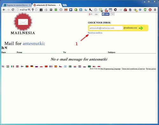Viewport: 159px width, 125px height.
Task: Click the Subject column header
Action: point(112,52)
